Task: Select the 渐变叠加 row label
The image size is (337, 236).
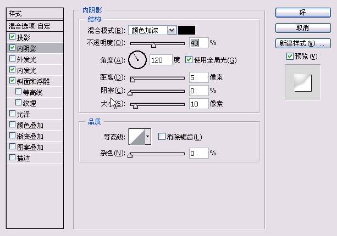Action: point(30,137)
